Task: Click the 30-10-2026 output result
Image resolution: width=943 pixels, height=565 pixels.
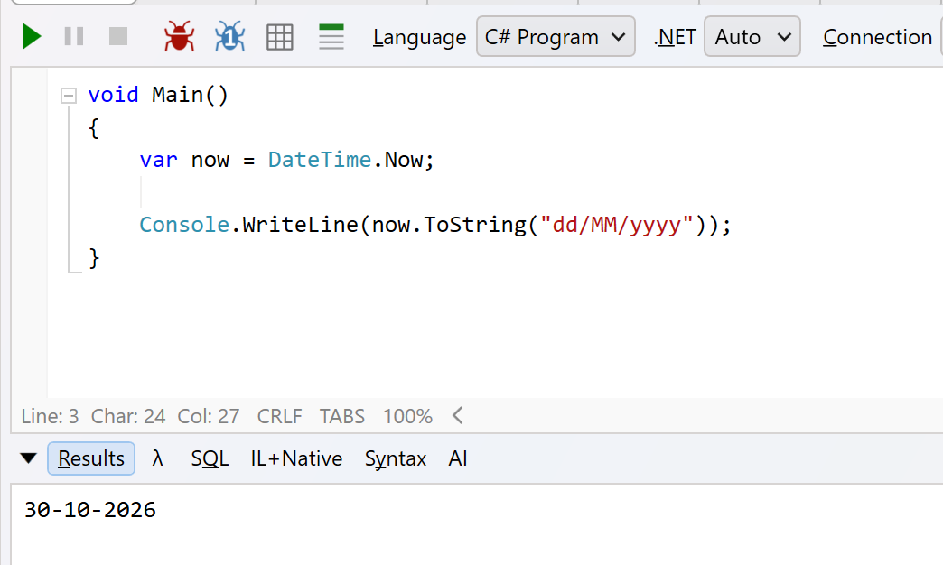Action: (x=90, y=510)
